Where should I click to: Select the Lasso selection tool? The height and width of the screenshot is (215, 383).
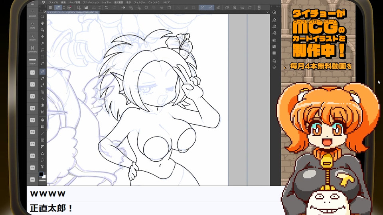(x=42, y=50)
